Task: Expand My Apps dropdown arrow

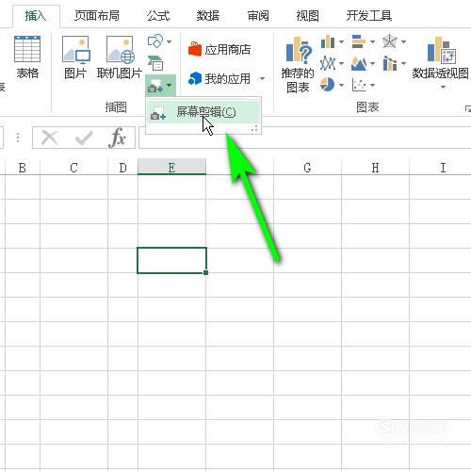Action: tap(262, 78)
